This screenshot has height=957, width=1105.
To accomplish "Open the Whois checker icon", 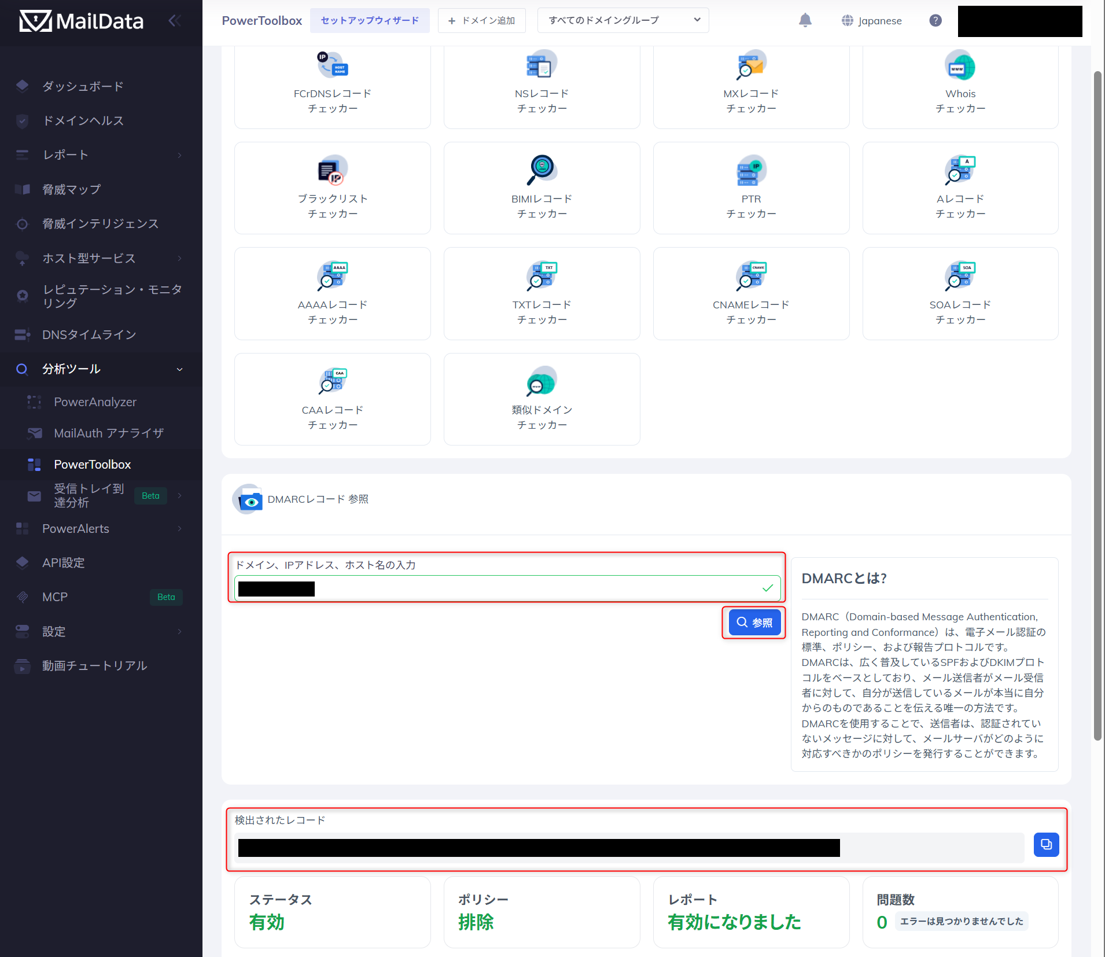I will [x=960, y=65].
